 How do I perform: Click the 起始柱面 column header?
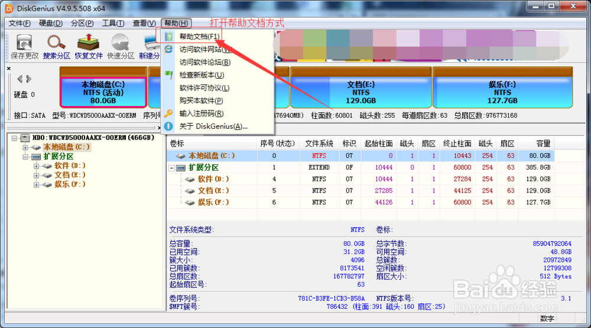[x=378, y=144]
